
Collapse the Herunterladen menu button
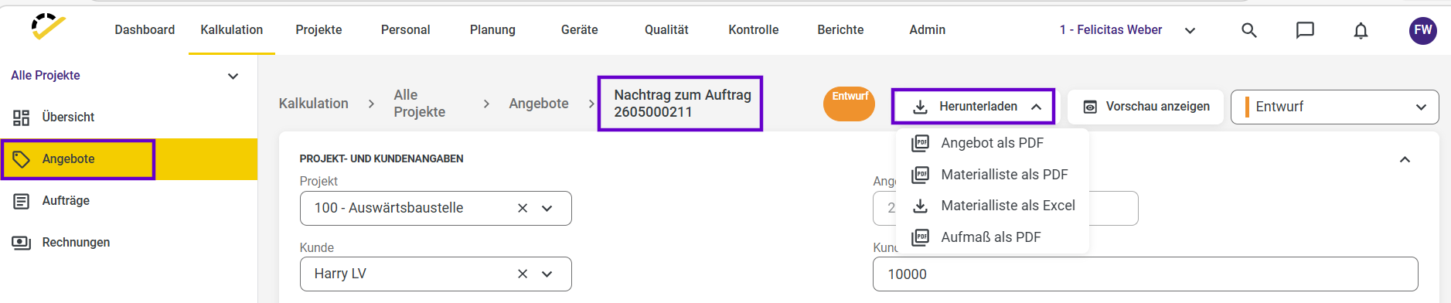(x=973, y=107)
